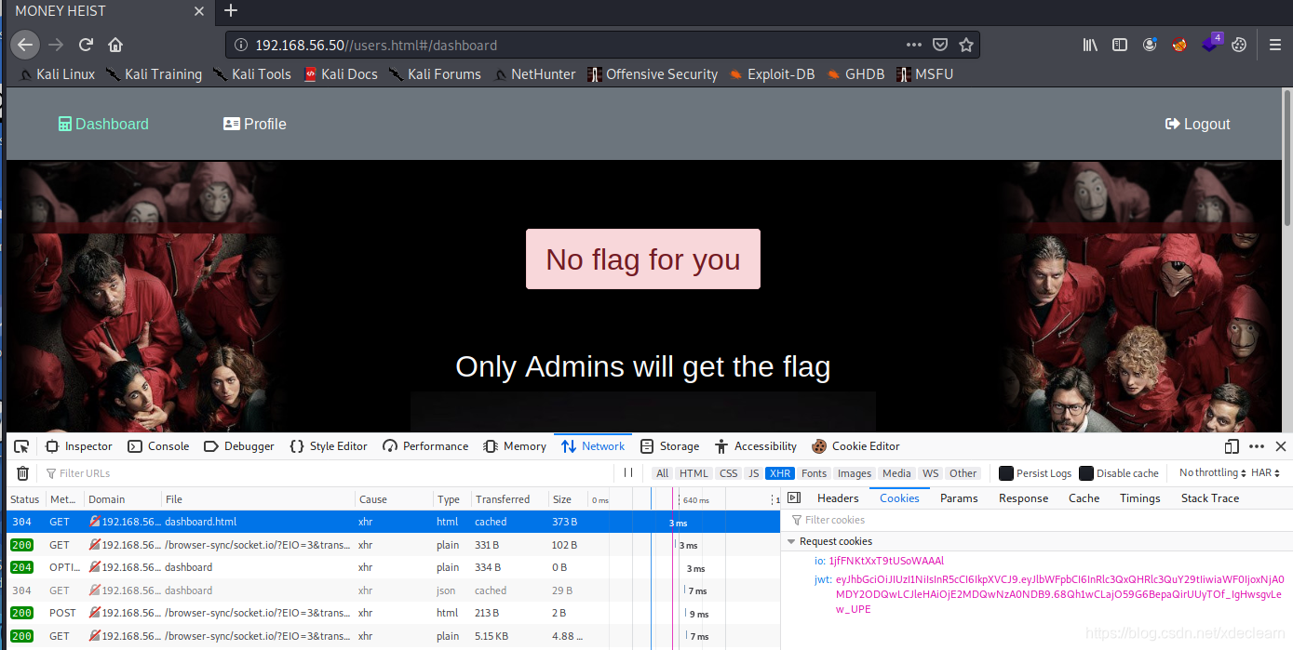Enable the Persist Logs checkbox
This screenshot has width=1293, height=650.
coord(1005,473)
